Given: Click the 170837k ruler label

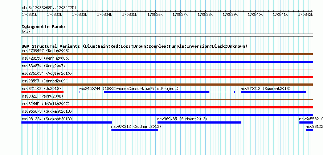Looking at the screenshot, I should coord(180,14).
